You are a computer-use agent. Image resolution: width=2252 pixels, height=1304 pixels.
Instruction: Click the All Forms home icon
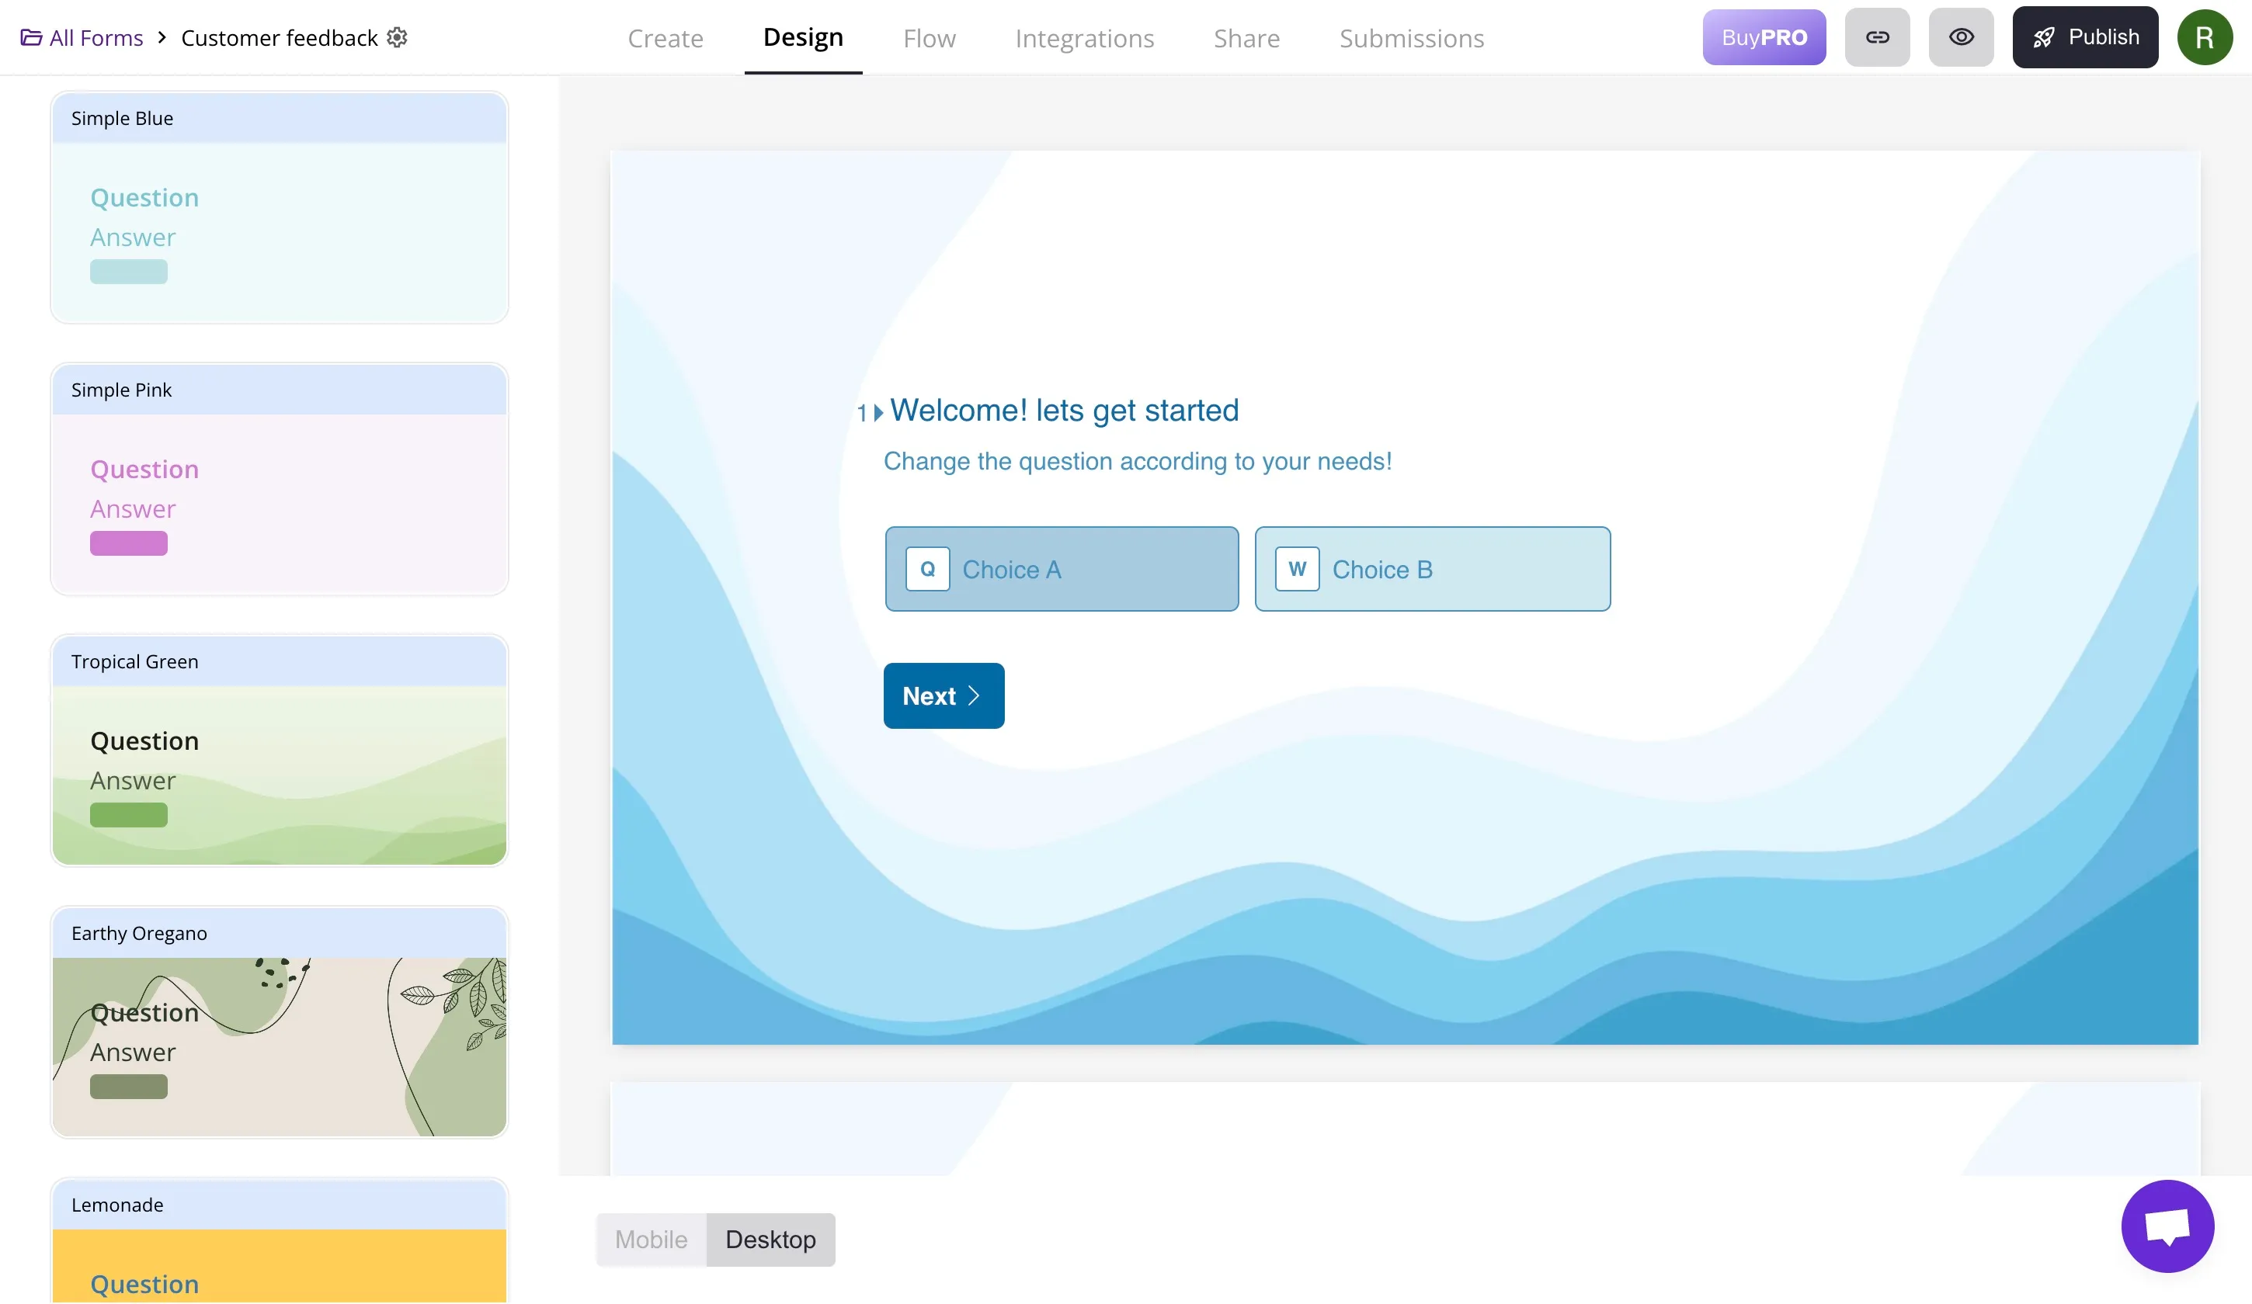30,37
